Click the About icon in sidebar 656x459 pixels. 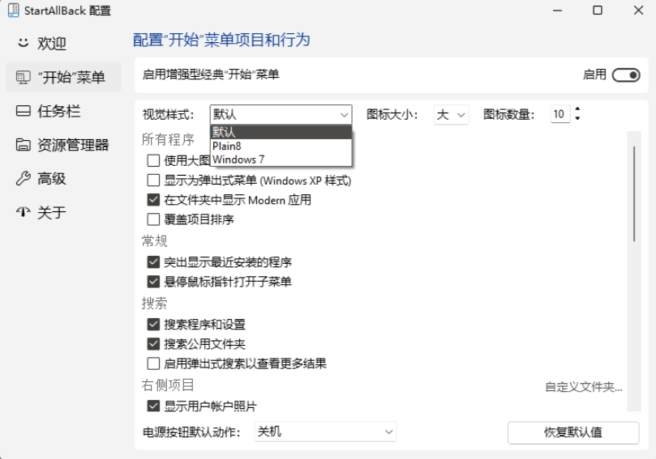click(23, 213)
